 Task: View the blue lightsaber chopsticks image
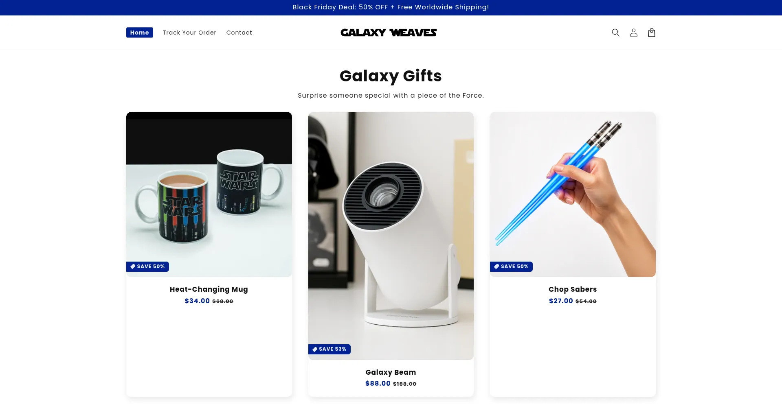(x=573, y=194)
